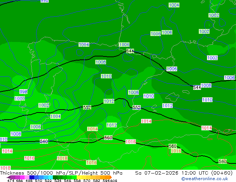Click the legend value 582

(x=96, y=181)
